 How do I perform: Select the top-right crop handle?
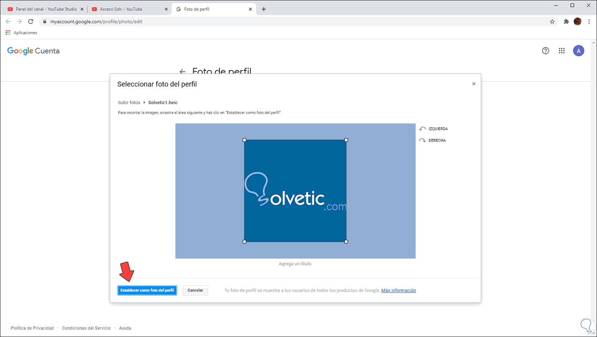pos(346,140)
